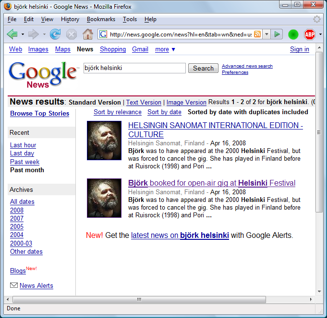Reload the page with the Refresh icon
This screenshot has height=318, width=327.
click(55, 34)
